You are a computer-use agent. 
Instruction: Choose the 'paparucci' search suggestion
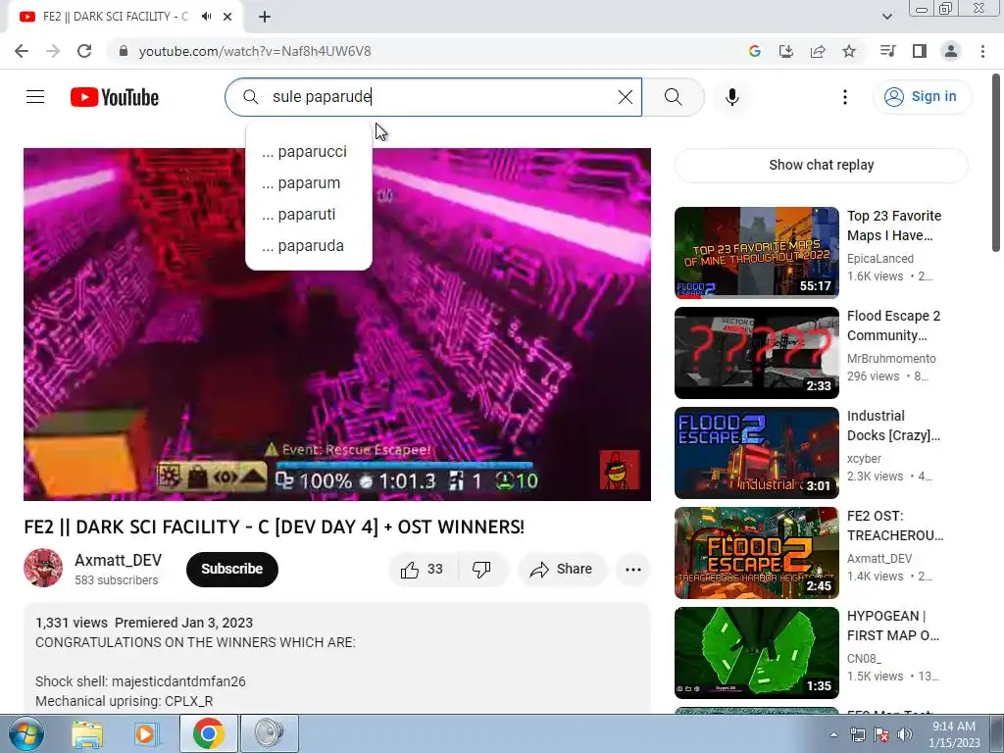[x=309, y=152]
